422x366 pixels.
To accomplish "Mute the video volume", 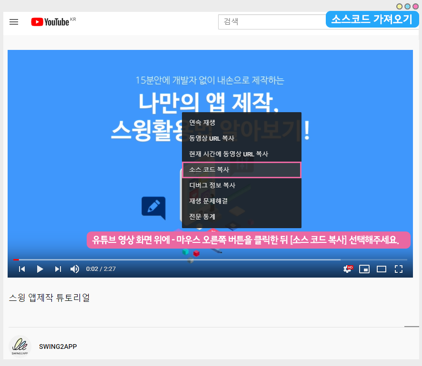I will 75,269.
